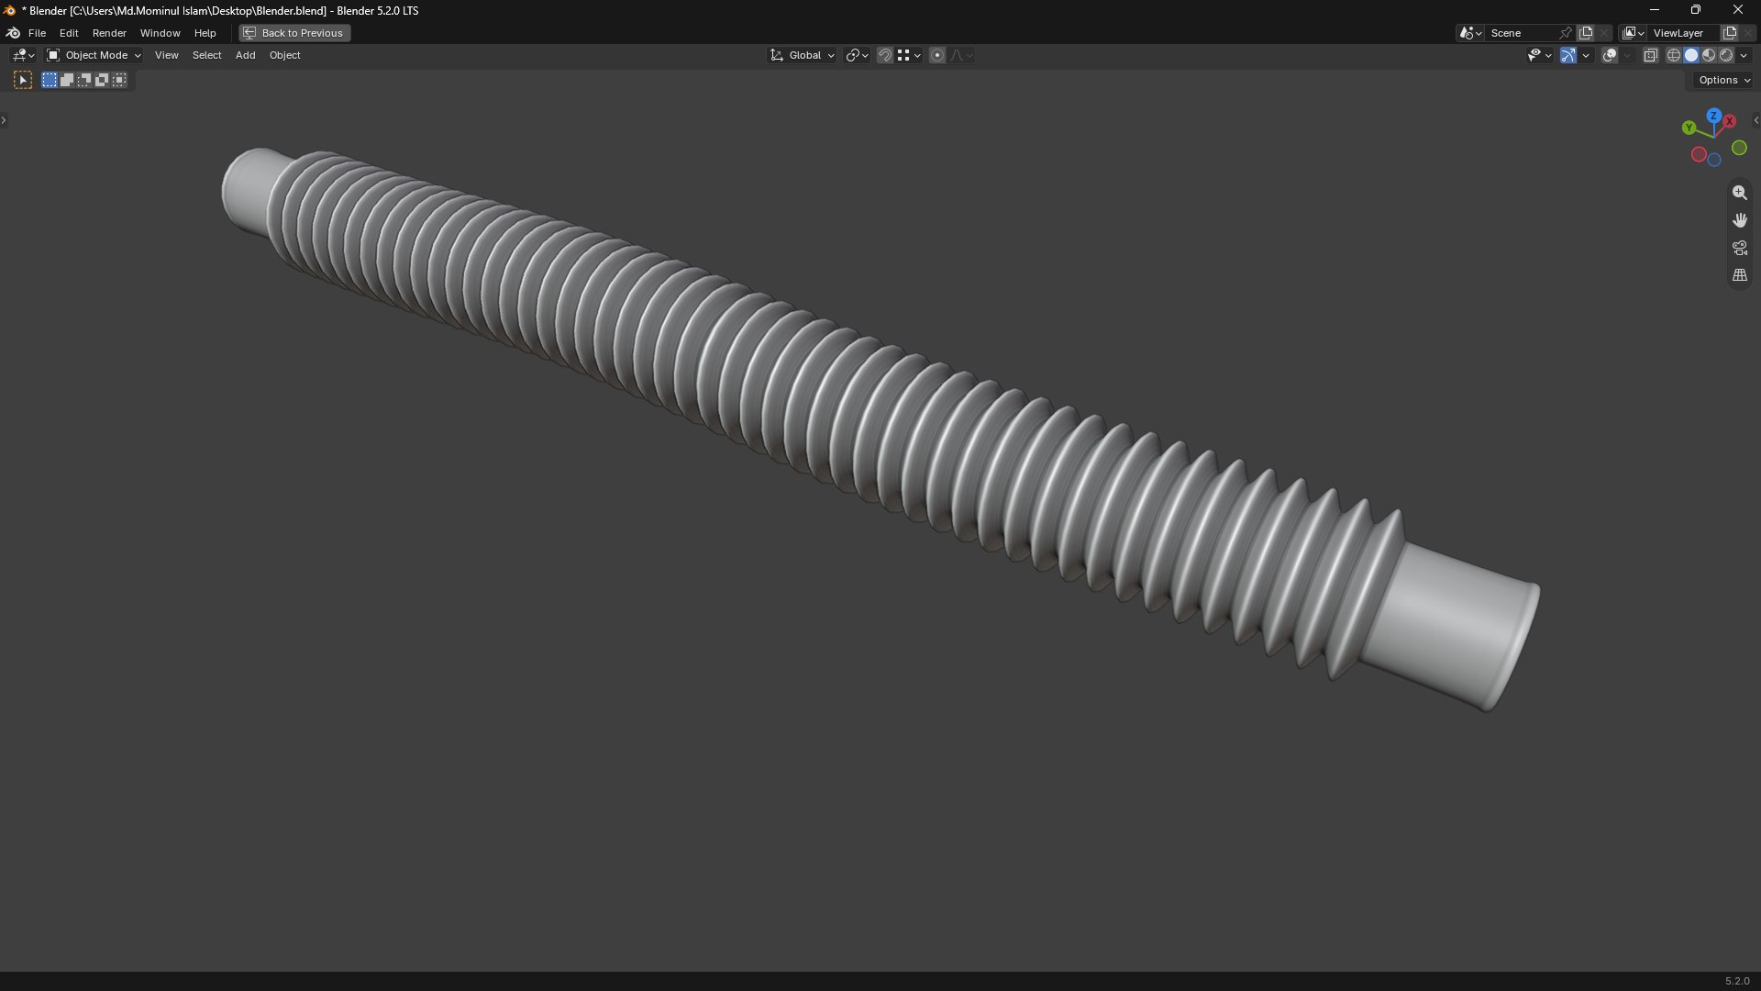
Task: Click the Blender logo icon
Action: [x=13, y=33]
